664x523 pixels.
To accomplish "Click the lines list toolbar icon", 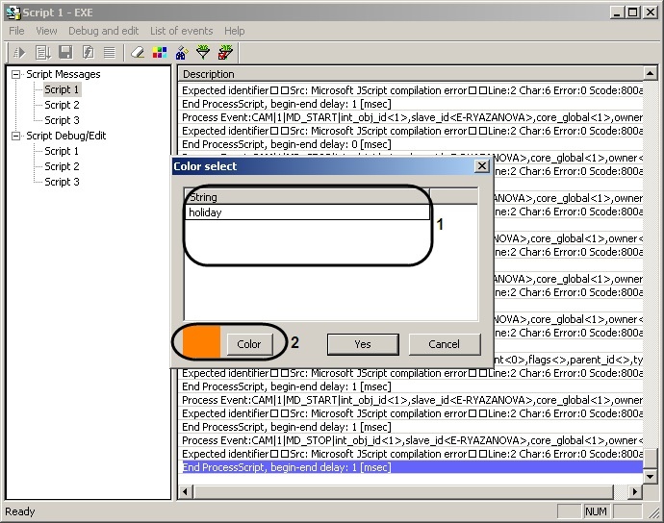I will (110, 52).
